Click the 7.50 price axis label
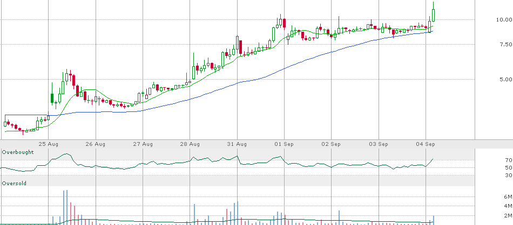The width and height of the screenshot is (513, 225). pos(505,45)
